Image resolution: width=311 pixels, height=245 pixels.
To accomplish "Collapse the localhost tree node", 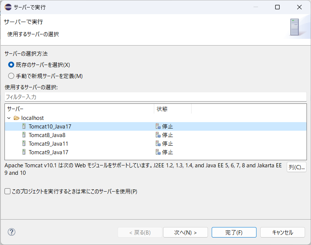I will (9, 118).
